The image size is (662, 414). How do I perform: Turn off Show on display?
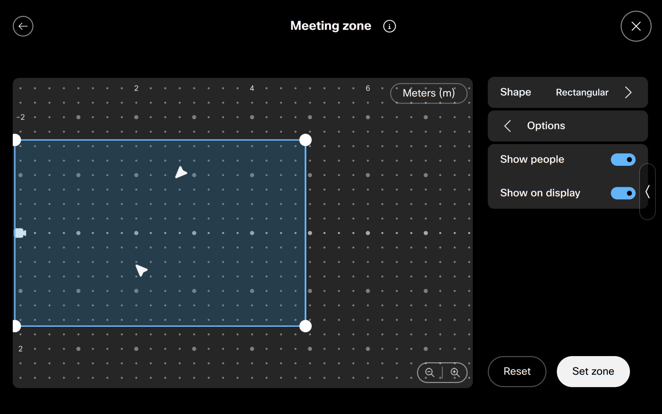623,193
